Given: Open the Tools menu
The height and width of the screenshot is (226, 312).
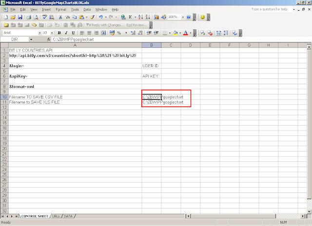Looking at the screenshot, I should [x=75, y=9].
